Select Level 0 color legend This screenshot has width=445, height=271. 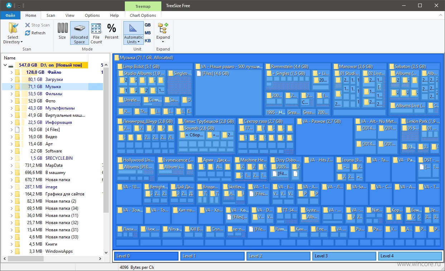pyautogui.click(x=146, y=256)
